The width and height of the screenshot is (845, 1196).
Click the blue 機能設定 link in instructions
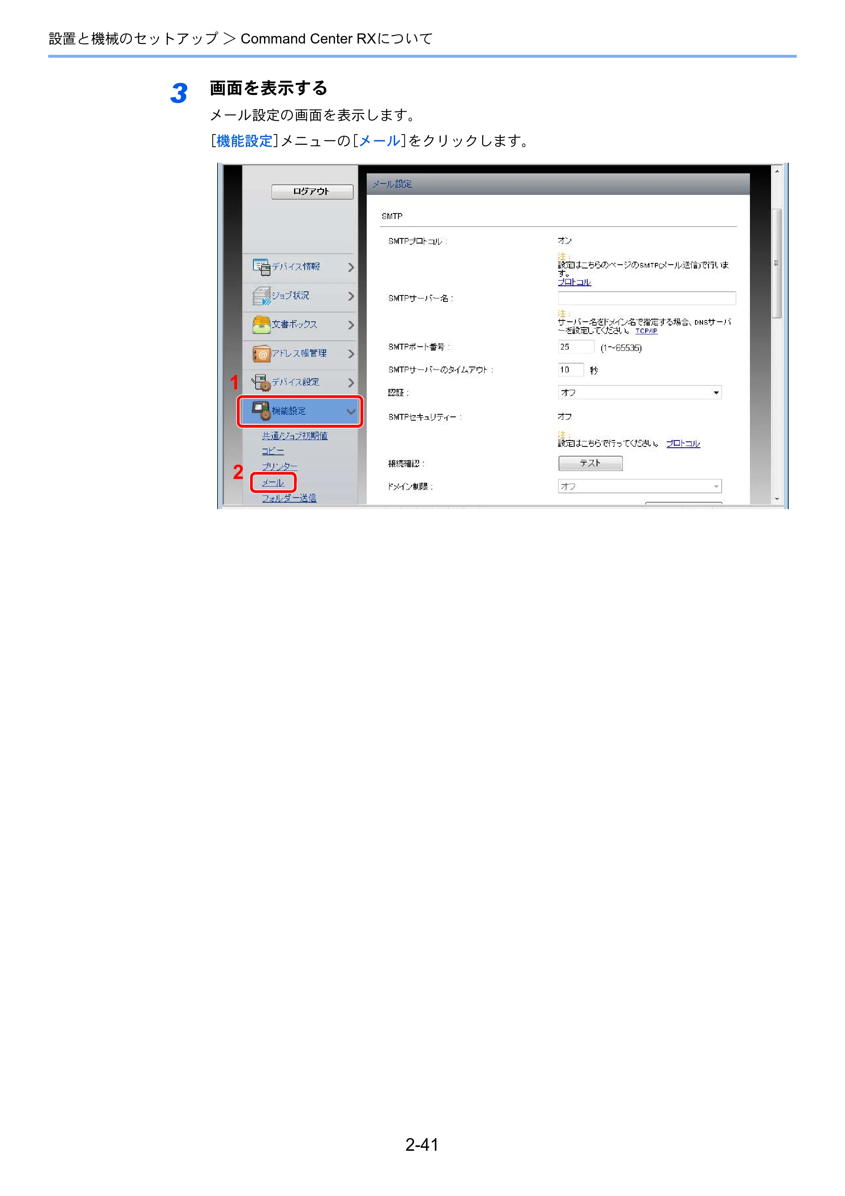click(244, 141)
